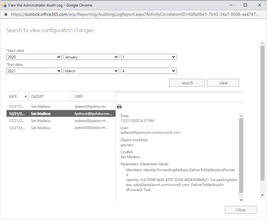Click the mail app icon in title bar

[4, 5]
